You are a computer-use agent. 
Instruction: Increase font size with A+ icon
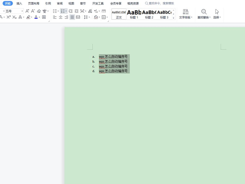pos(27,11)
